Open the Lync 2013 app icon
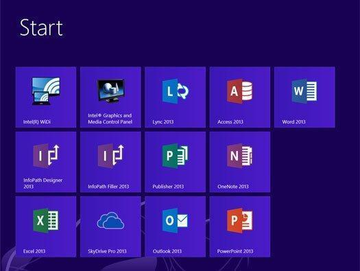This screenshot has height=271, width=360. click(176, 91)
